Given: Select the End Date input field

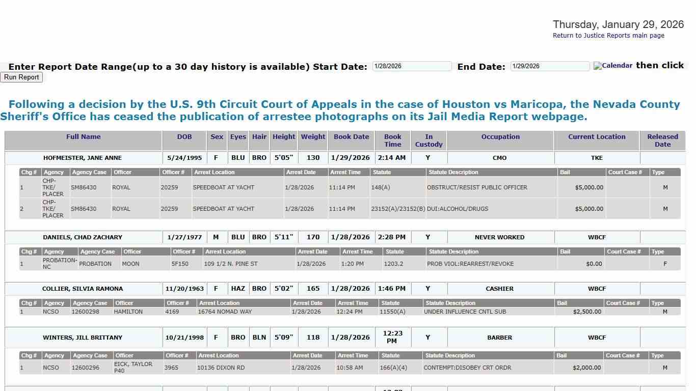Looking at the screenshot, I should (549, 66).
